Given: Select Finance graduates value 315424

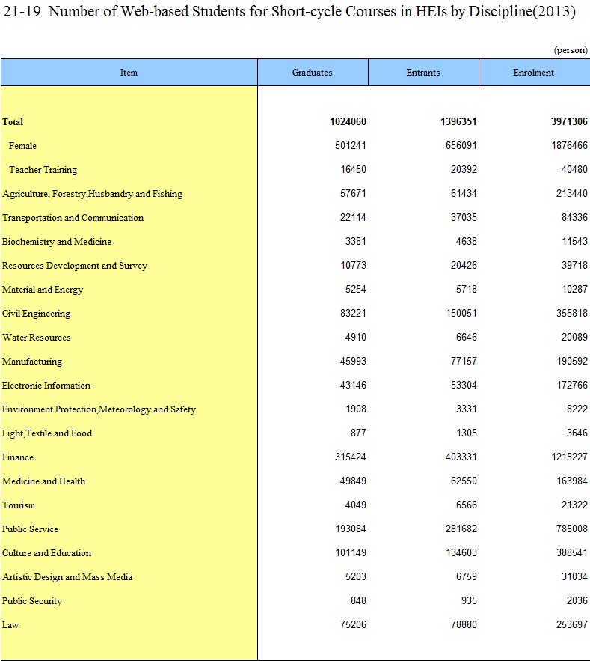Looking at the screenshot, I should (351, 457).
